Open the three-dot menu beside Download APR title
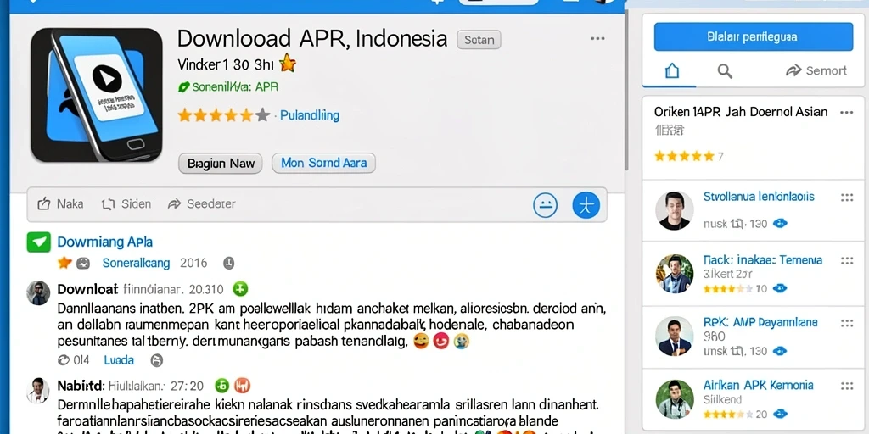The image size is (869, 434). click(x=597, y=39)
